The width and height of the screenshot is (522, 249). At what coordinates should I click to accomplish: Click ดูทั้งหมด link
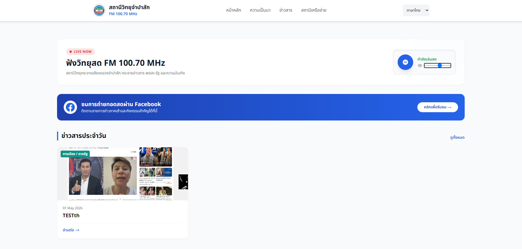coord(457,137)
